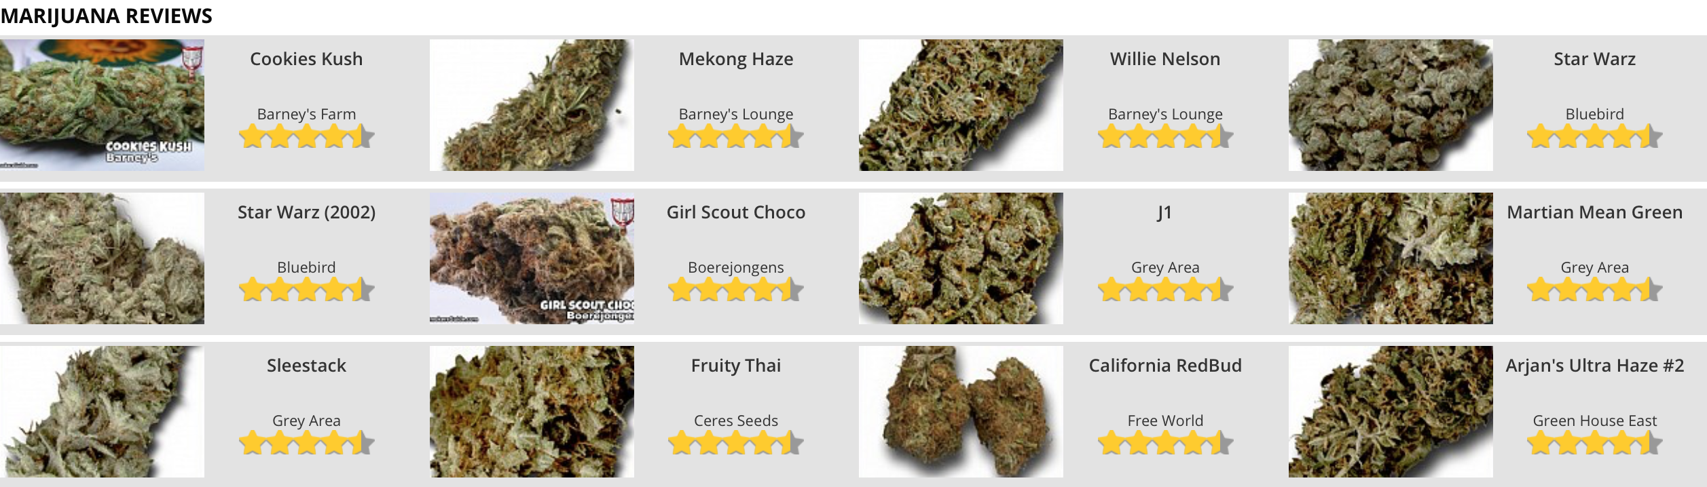Click the star rating for J1

[x=1165, y=290]
